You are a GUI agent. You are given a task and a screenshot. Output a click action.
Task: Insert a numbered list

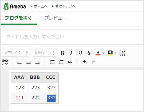point(61,62)
